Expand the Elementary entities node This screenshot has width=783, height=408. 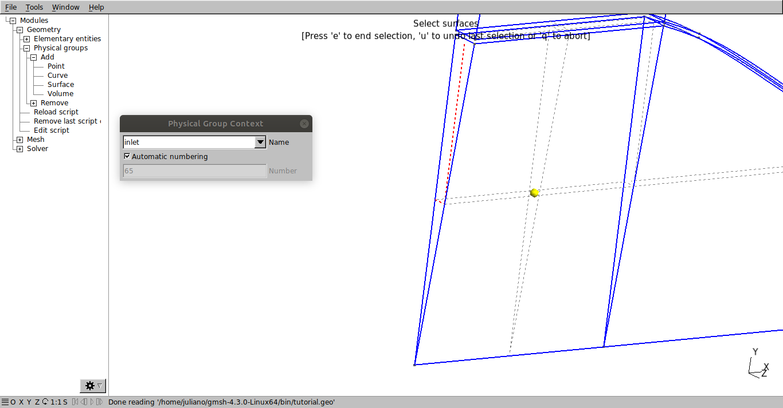point(26,39)
